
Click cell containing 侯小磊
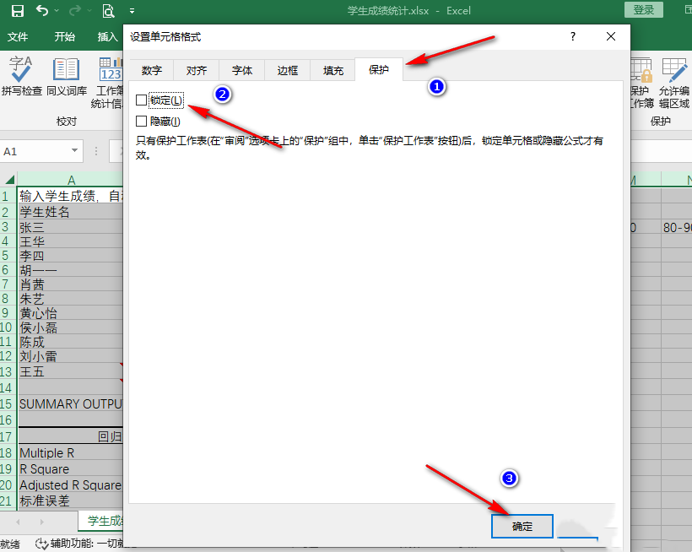click(71, 327)
